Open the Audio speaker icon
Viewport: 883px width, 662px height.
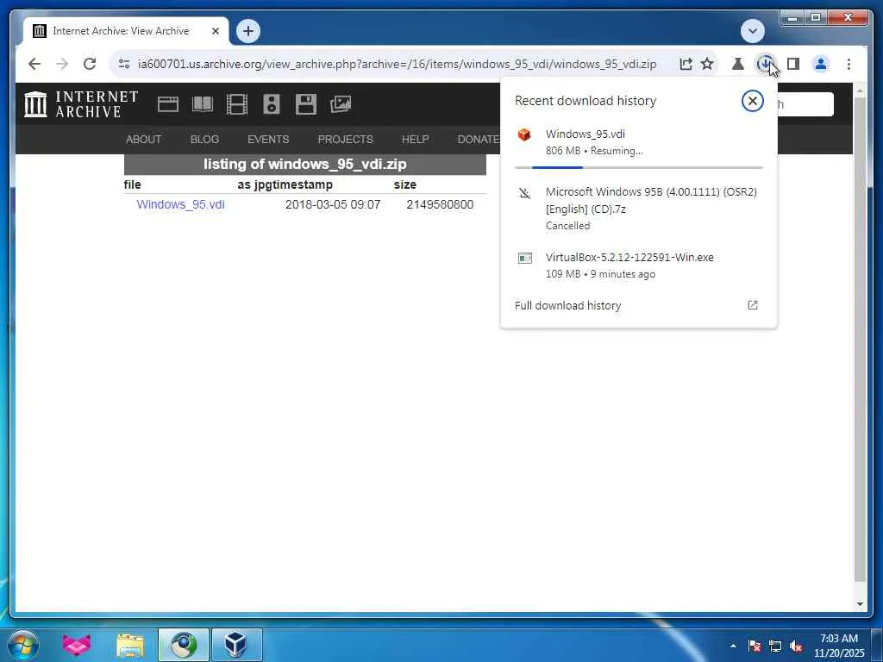coord(272,104)
